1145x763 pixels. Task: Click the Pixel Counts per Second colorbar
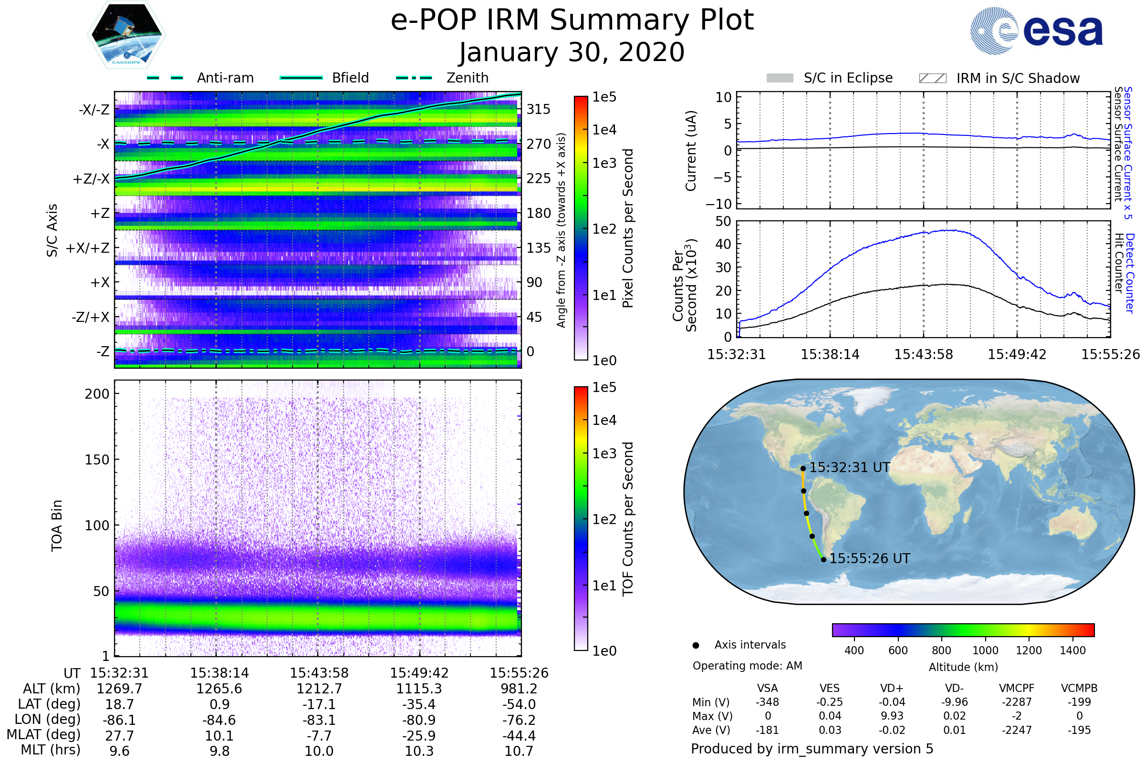pyautogui.click(x=581, y=228)
